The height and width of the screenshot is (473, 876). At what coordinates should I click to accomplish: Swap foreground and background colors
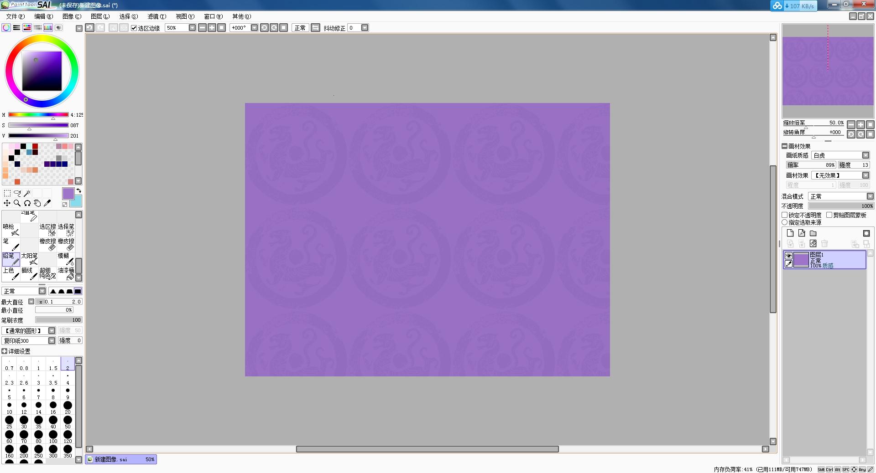(x=78, y=191)
